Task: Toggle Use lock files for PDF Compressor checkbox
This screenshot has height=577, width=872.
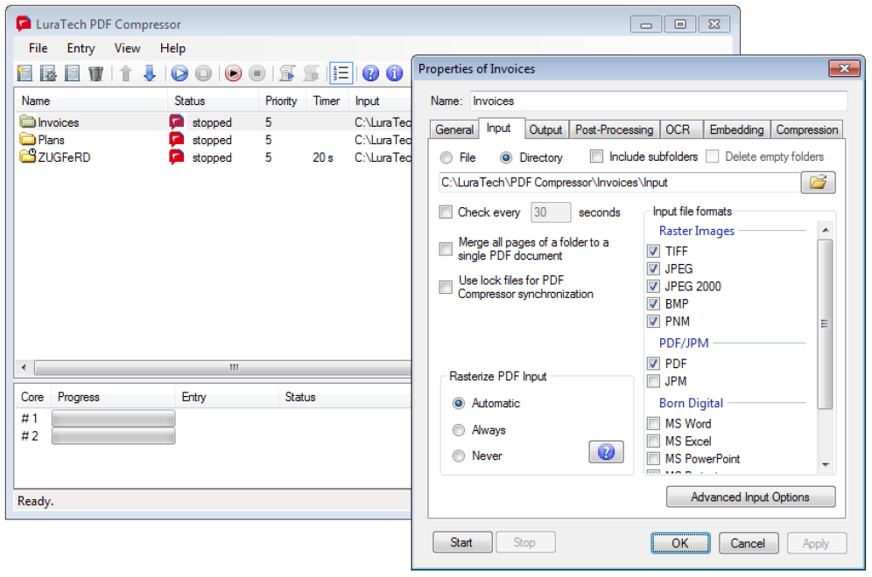Action: (x=446, y=287)
